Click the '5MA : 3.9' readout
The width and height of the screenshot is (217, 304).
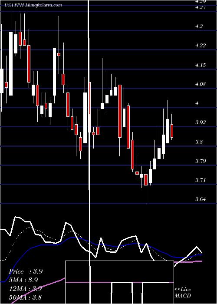click(x=23, y=280)
